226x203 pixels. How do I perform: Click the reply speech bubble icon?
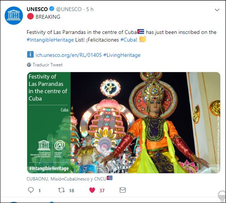click(31, 190)
